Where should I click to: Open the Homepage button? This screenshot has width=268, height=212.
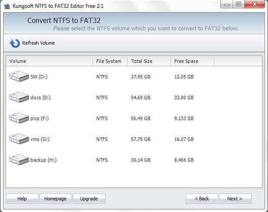(56, 199)
